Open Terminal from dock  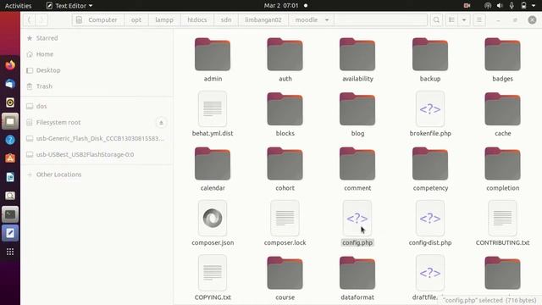click(10, 214)
